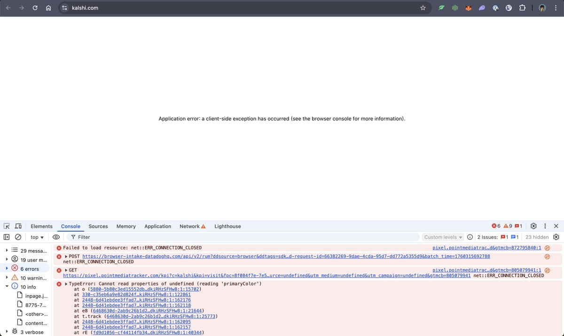Click the inspect element picker icon
The image size is (564, 336).
(7, 226)
